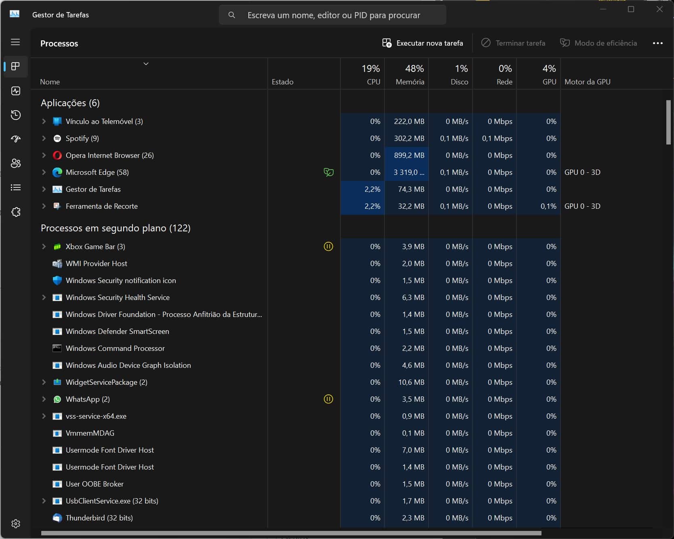Open the hamburger navigation menu
The height and width of the screenshot is (539, 674).
[x=15, y=42]
